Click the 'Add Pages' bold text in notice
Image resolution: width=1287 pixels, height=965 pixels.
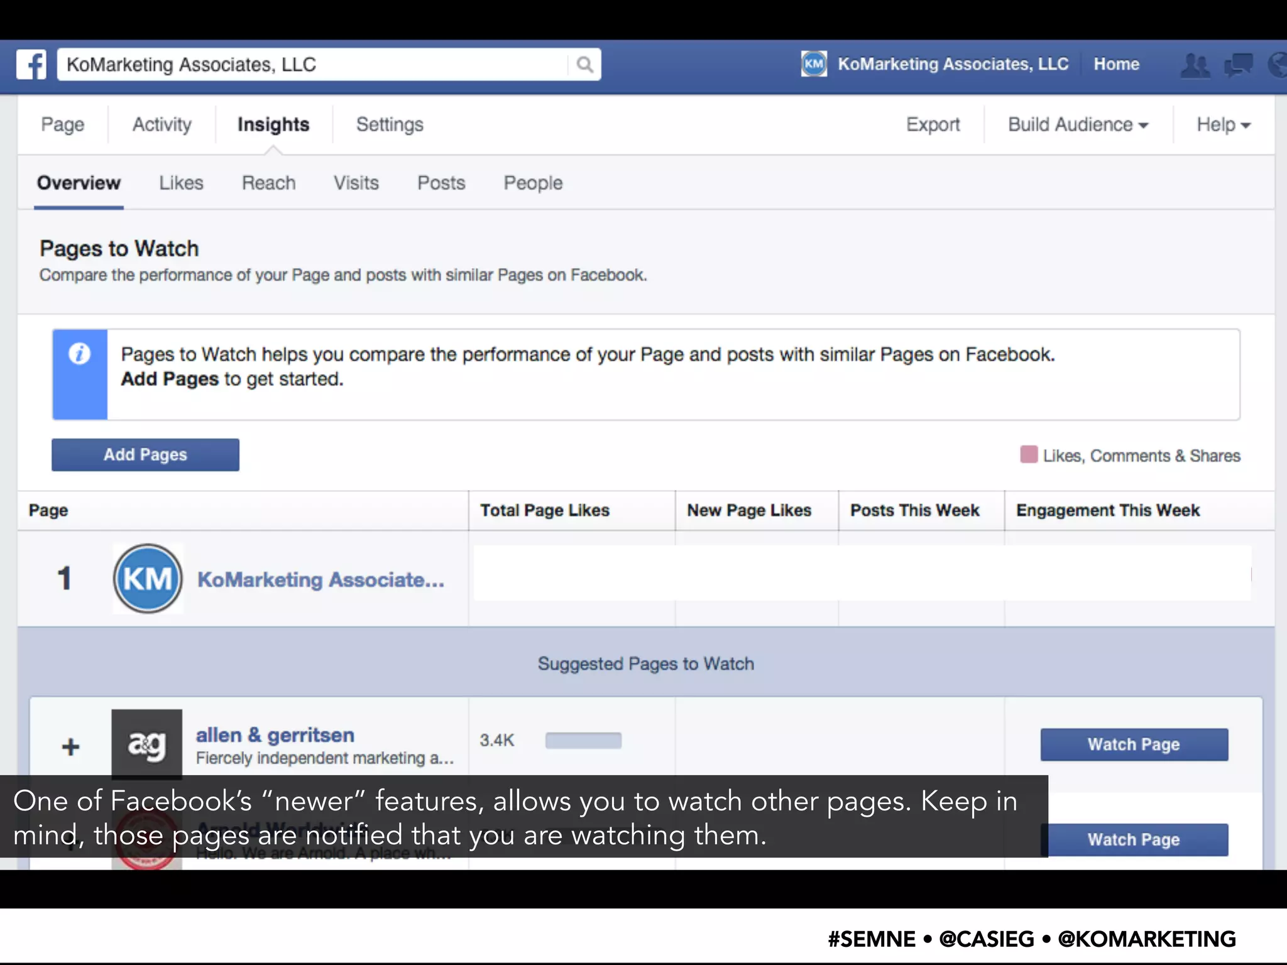click(x=170, y=379)
